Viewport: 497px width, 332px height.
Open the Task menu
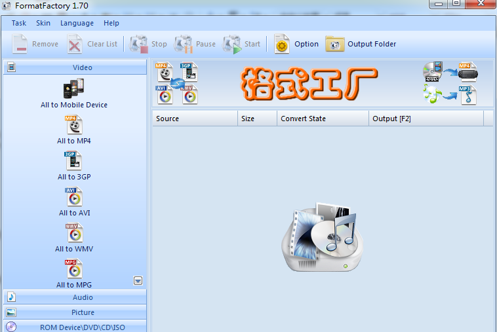point(19,23)
